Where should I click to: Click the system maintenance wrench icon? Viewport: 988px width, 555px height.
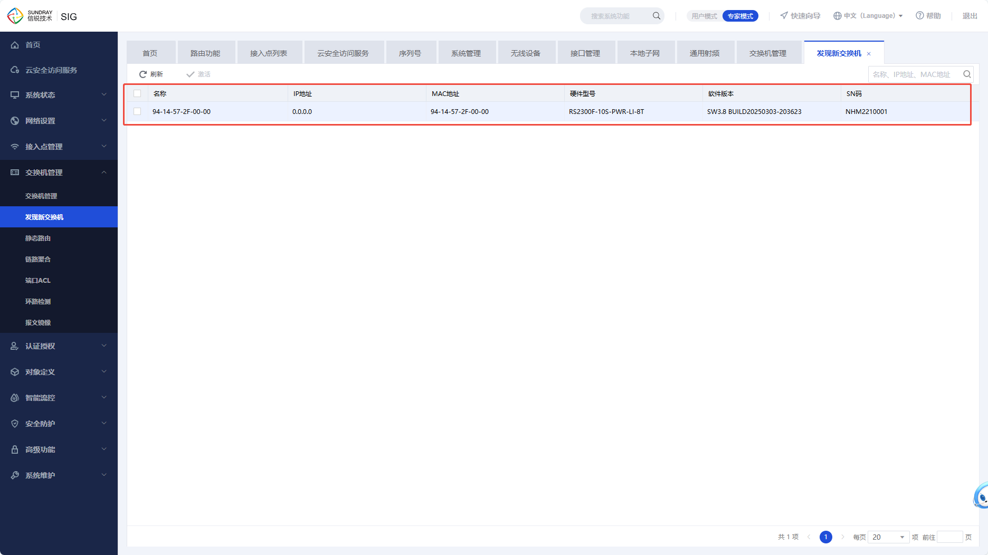point(15,475)
